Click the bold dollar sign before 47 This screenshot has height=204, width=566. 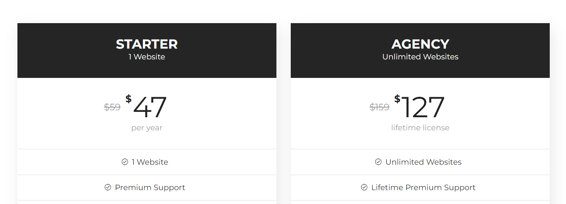[129, 99]
